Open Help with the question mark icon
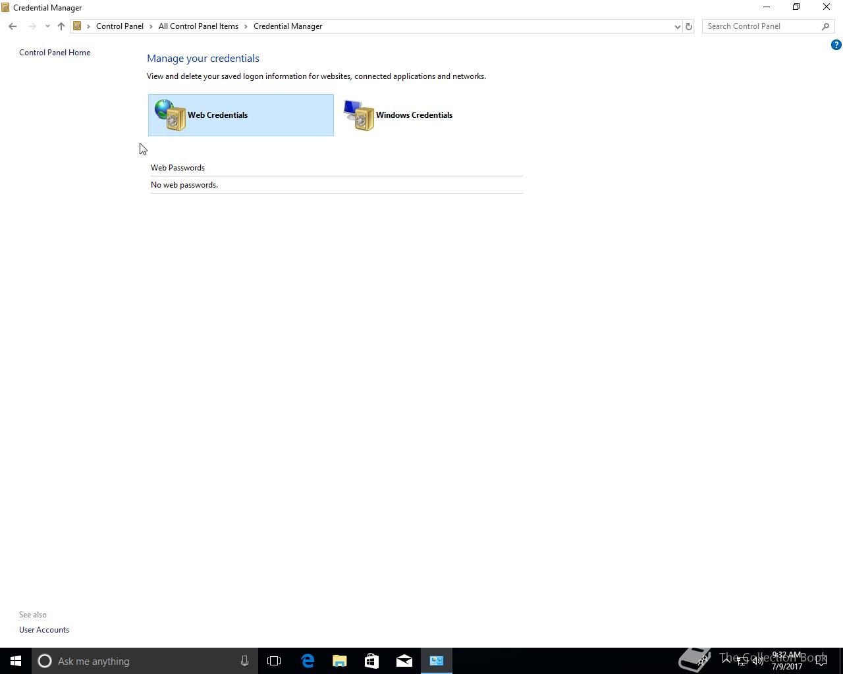The image size is (843, 674). pyautogui.click(x=836, y=45)
